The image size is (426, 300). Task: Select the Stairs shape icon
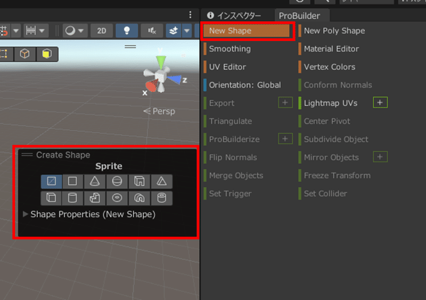coord(95,198)
